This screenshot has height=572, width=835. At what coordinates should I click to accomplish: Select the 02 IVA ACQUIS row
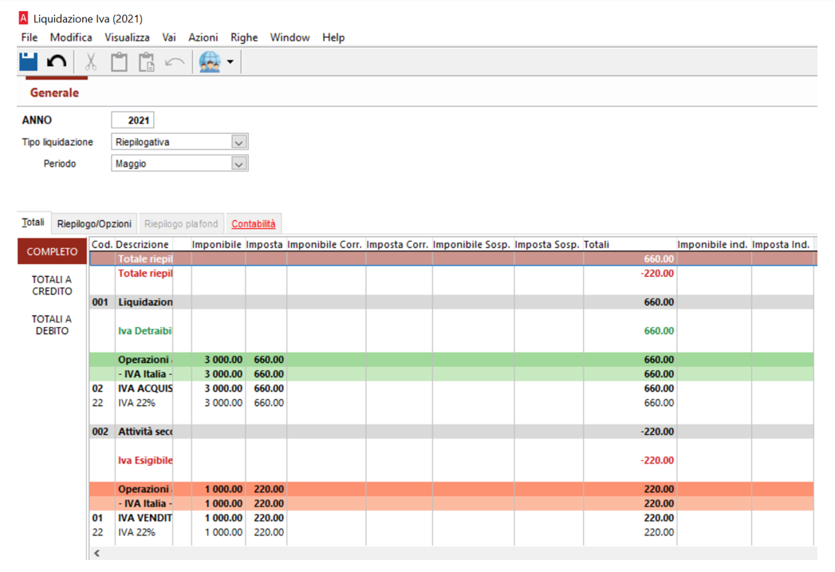[451, 389]
